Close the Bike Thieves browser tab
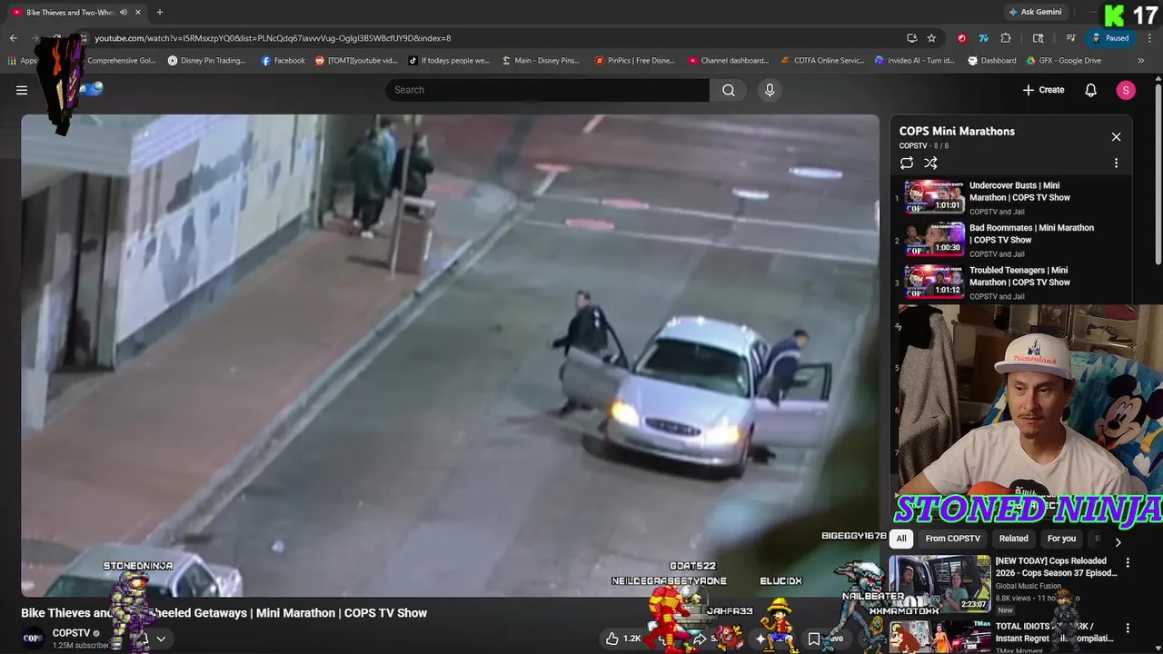 tap(138, 13)
